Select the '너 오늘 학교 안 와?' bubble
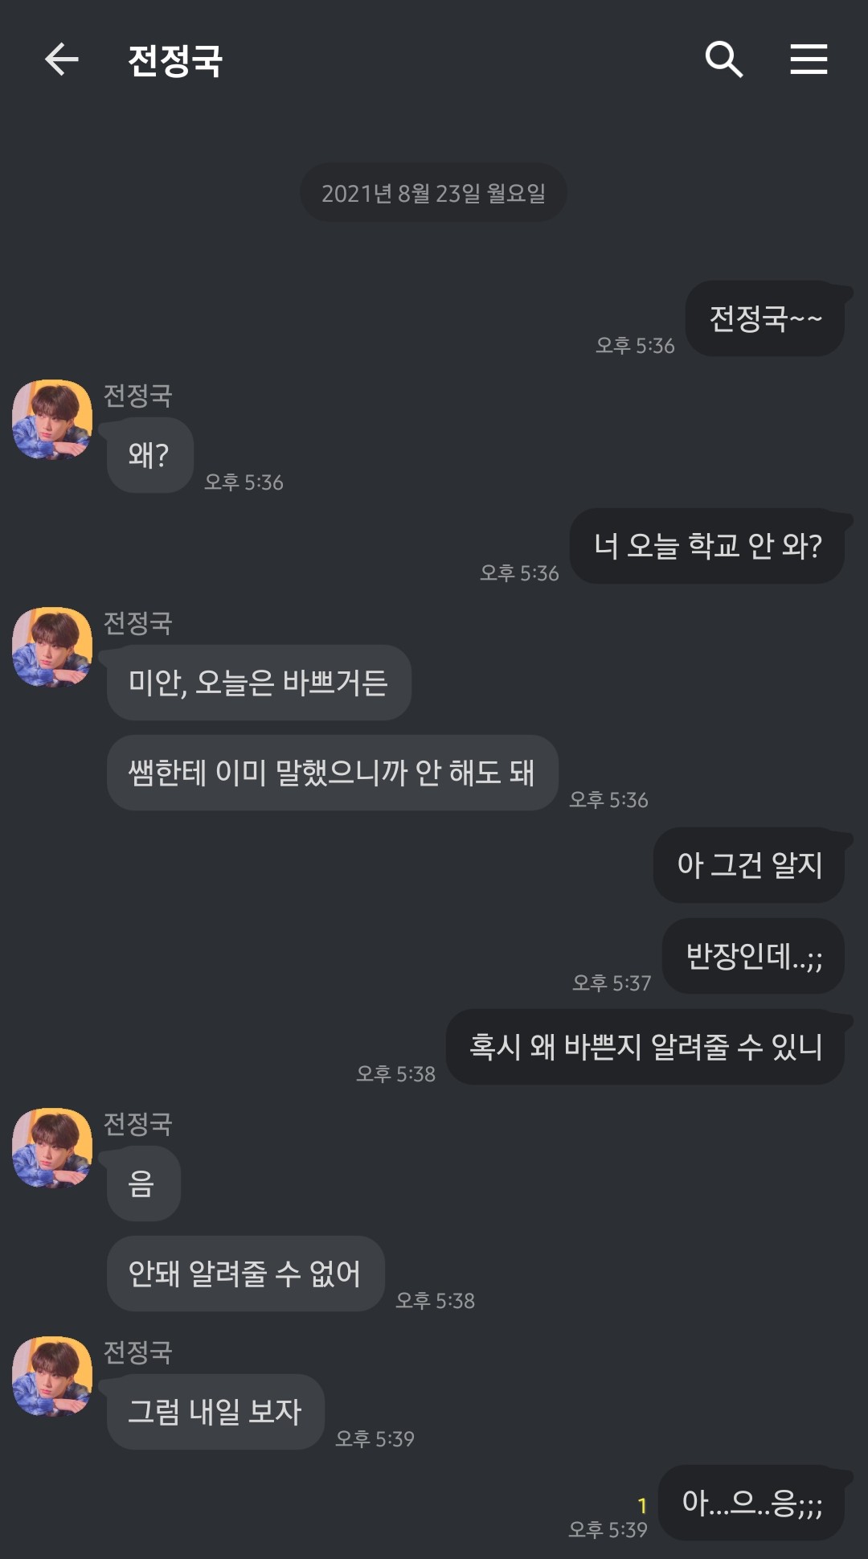The width and height of the screenshot is (868, 1559). [x=707, y=546]
